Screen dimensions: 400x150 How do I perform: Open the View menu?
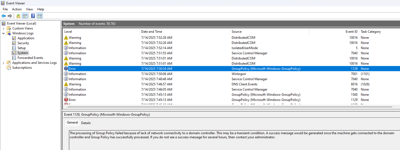tap(29, 9)
